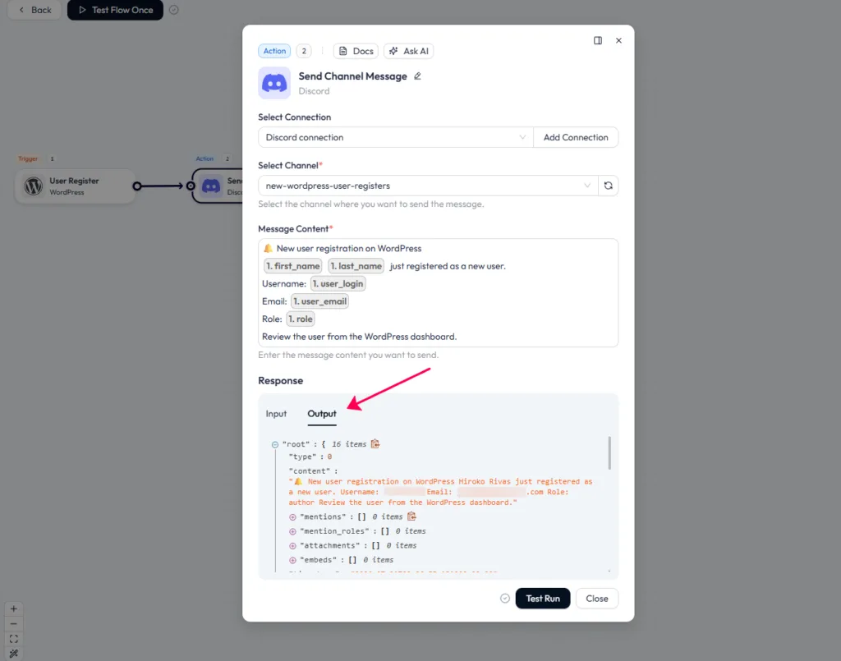
Task: Select the WordPress User Register trigger node
Action: (x=75, y=186)
